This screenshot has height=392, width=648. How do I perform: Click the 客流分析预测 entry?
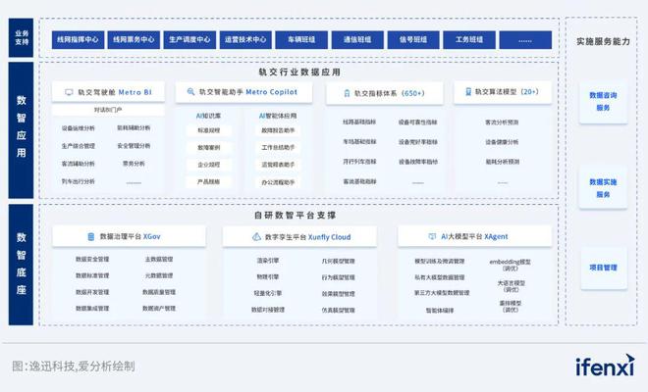(502, 122)
